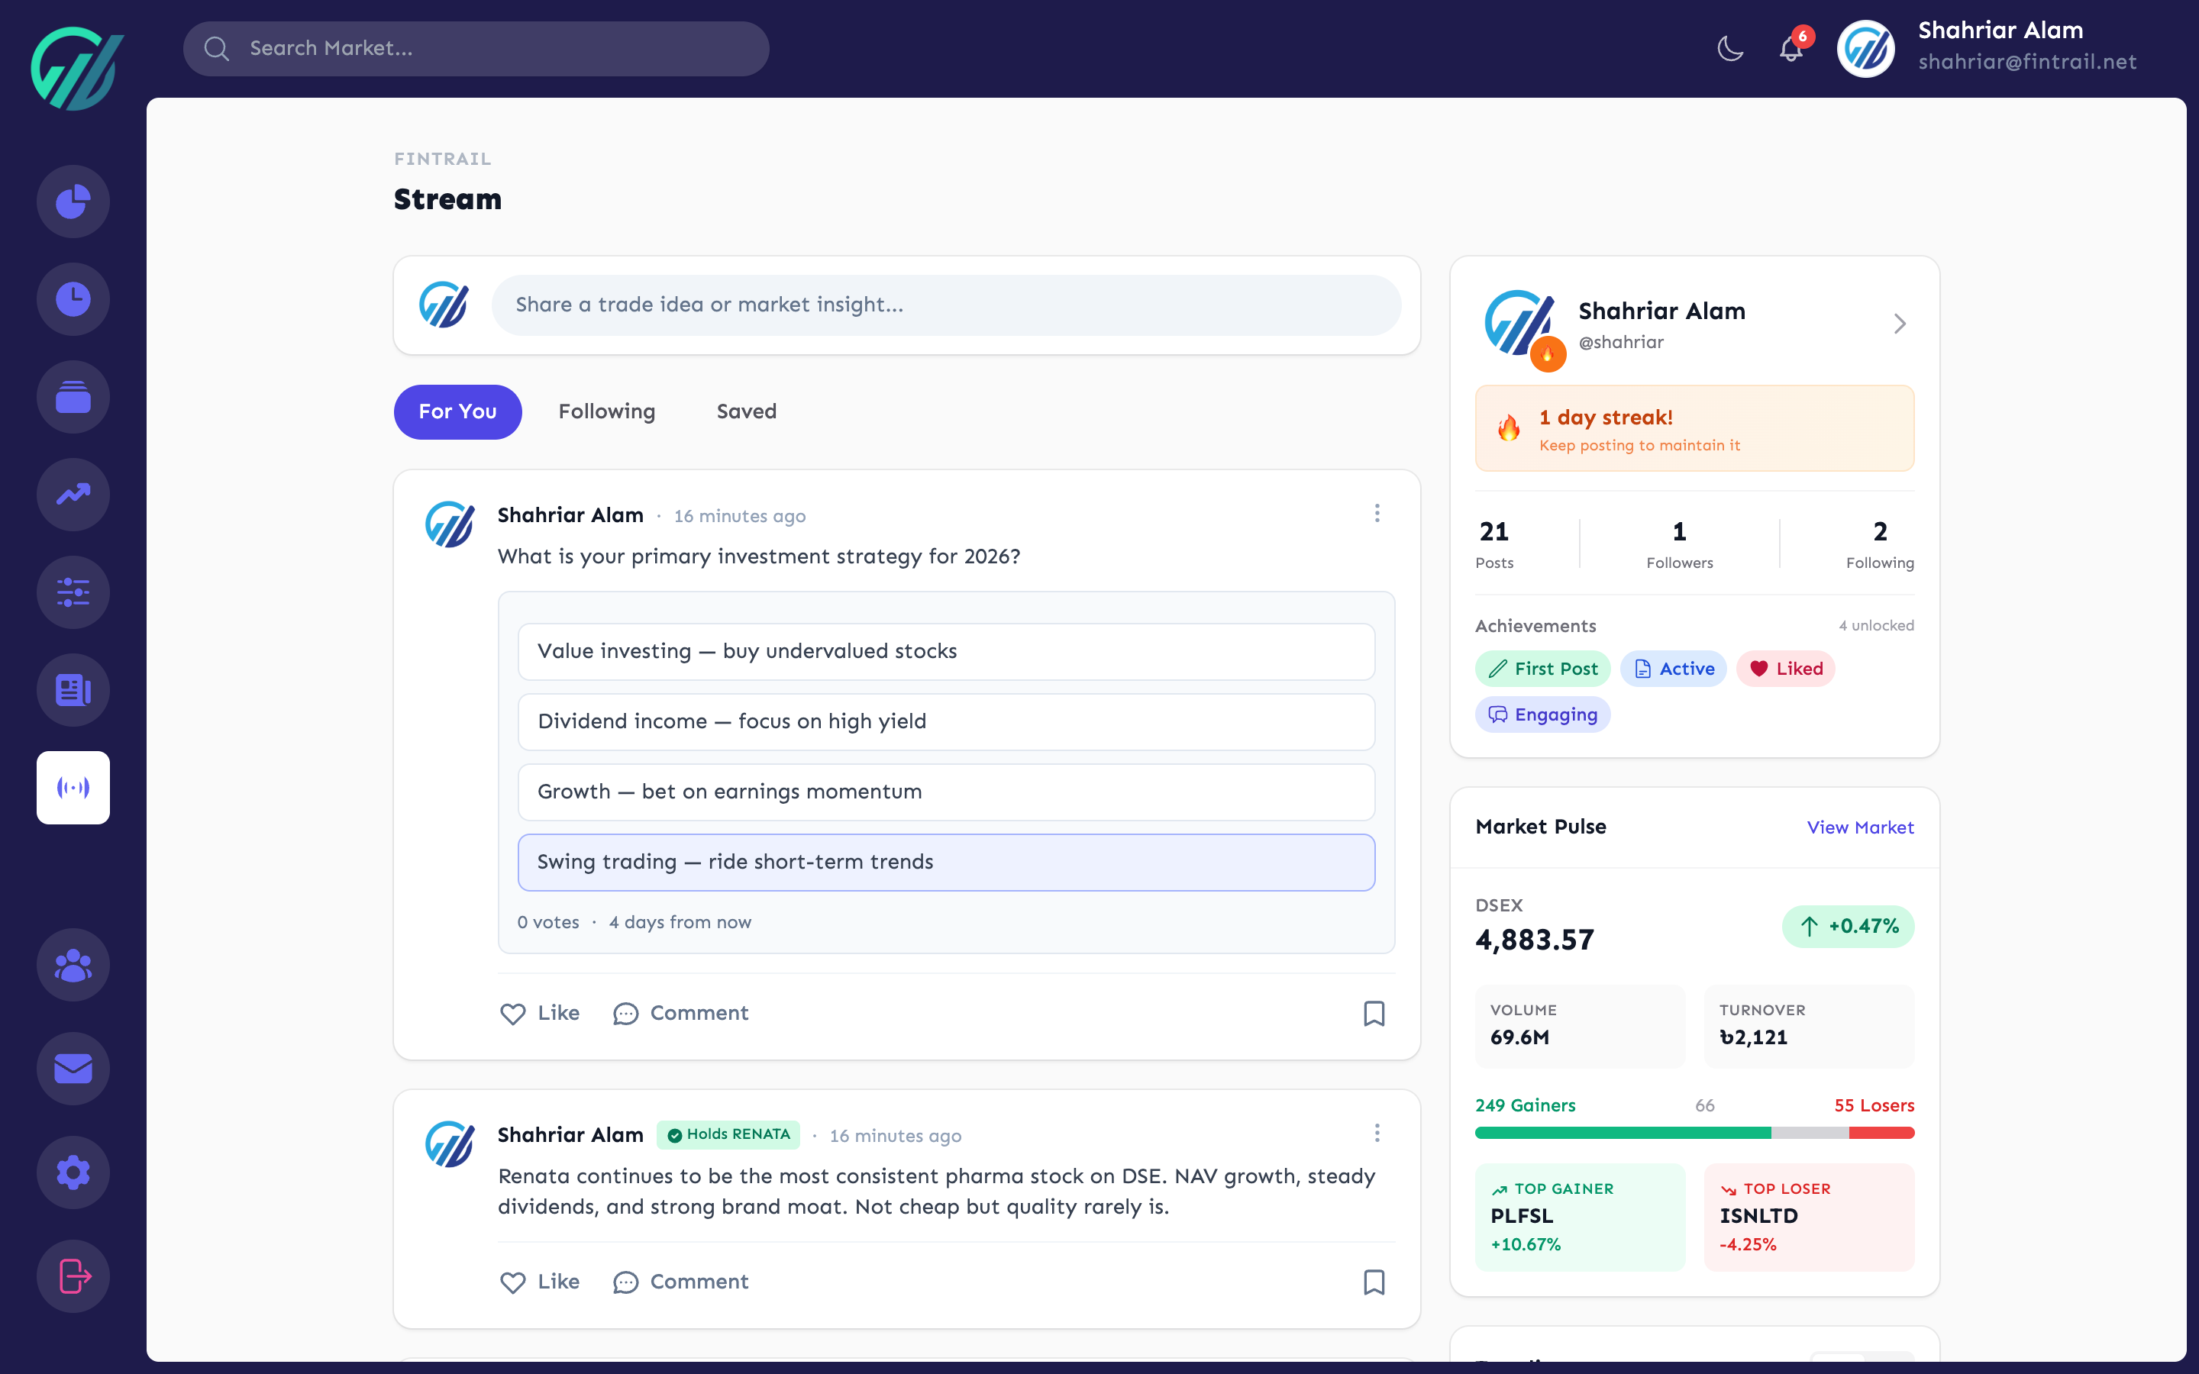Open the chevron next to Shahriar Alam profile card
This screenshot has width=2199, height=1374.
pos(1899,324)
